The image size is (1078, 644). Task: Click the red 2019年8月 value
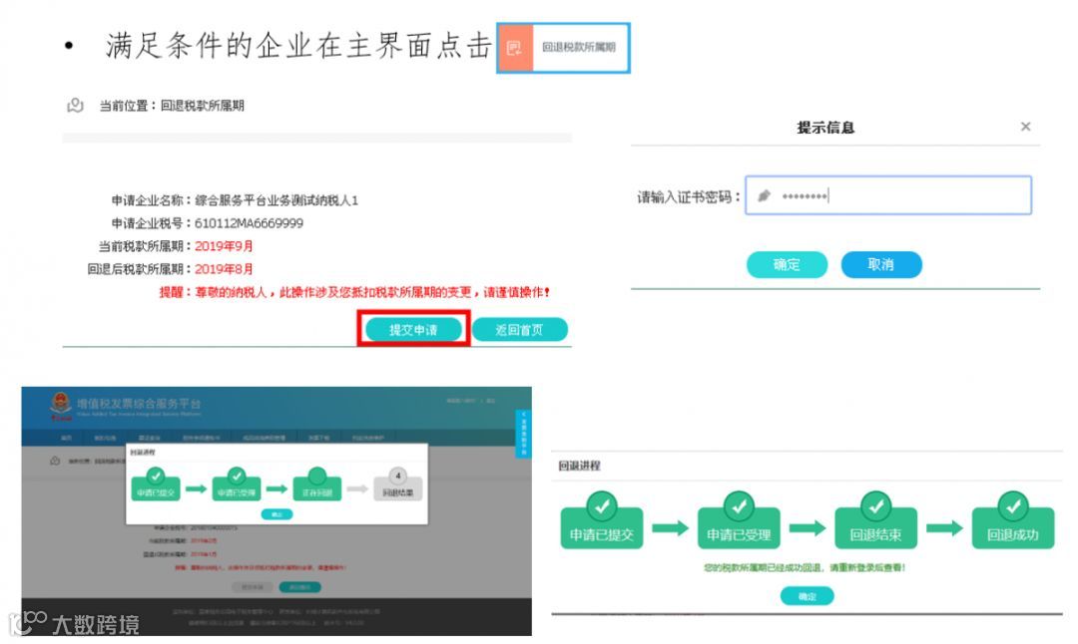pyautogui.click(x=224, y=269)
